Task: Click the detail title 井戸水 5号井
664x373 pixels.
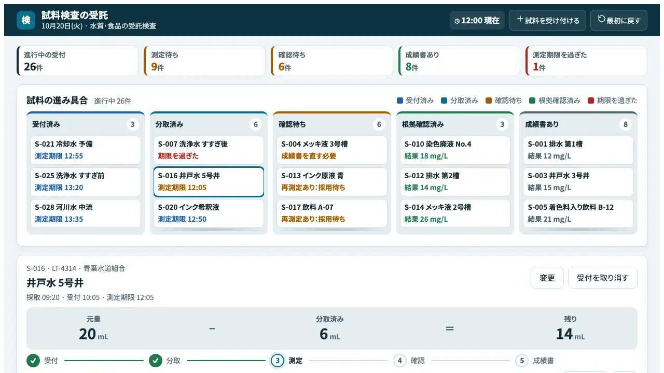Action: pos(55,283)
